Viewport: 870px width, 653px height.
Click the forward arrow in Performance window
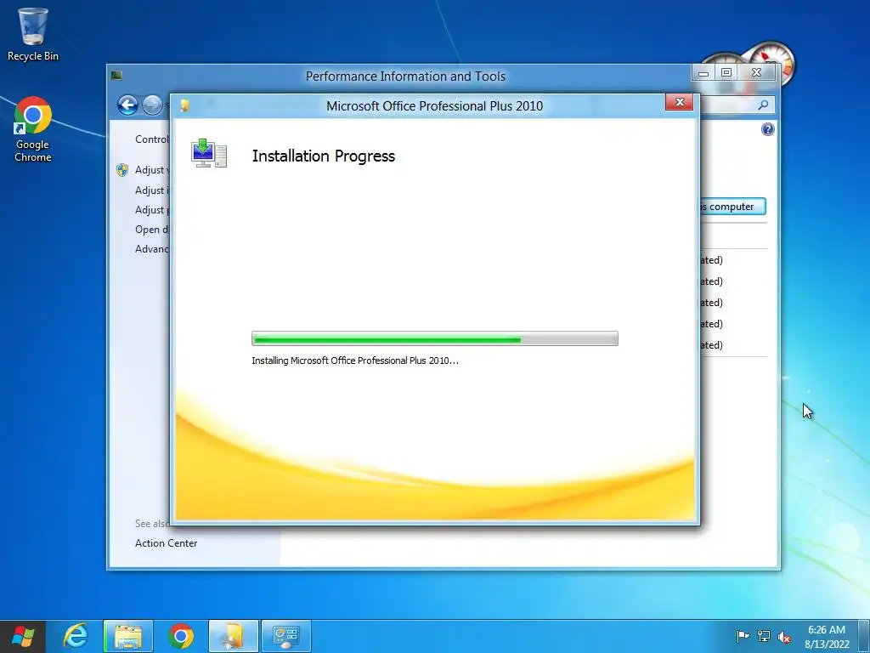click(x=152, y=105)
